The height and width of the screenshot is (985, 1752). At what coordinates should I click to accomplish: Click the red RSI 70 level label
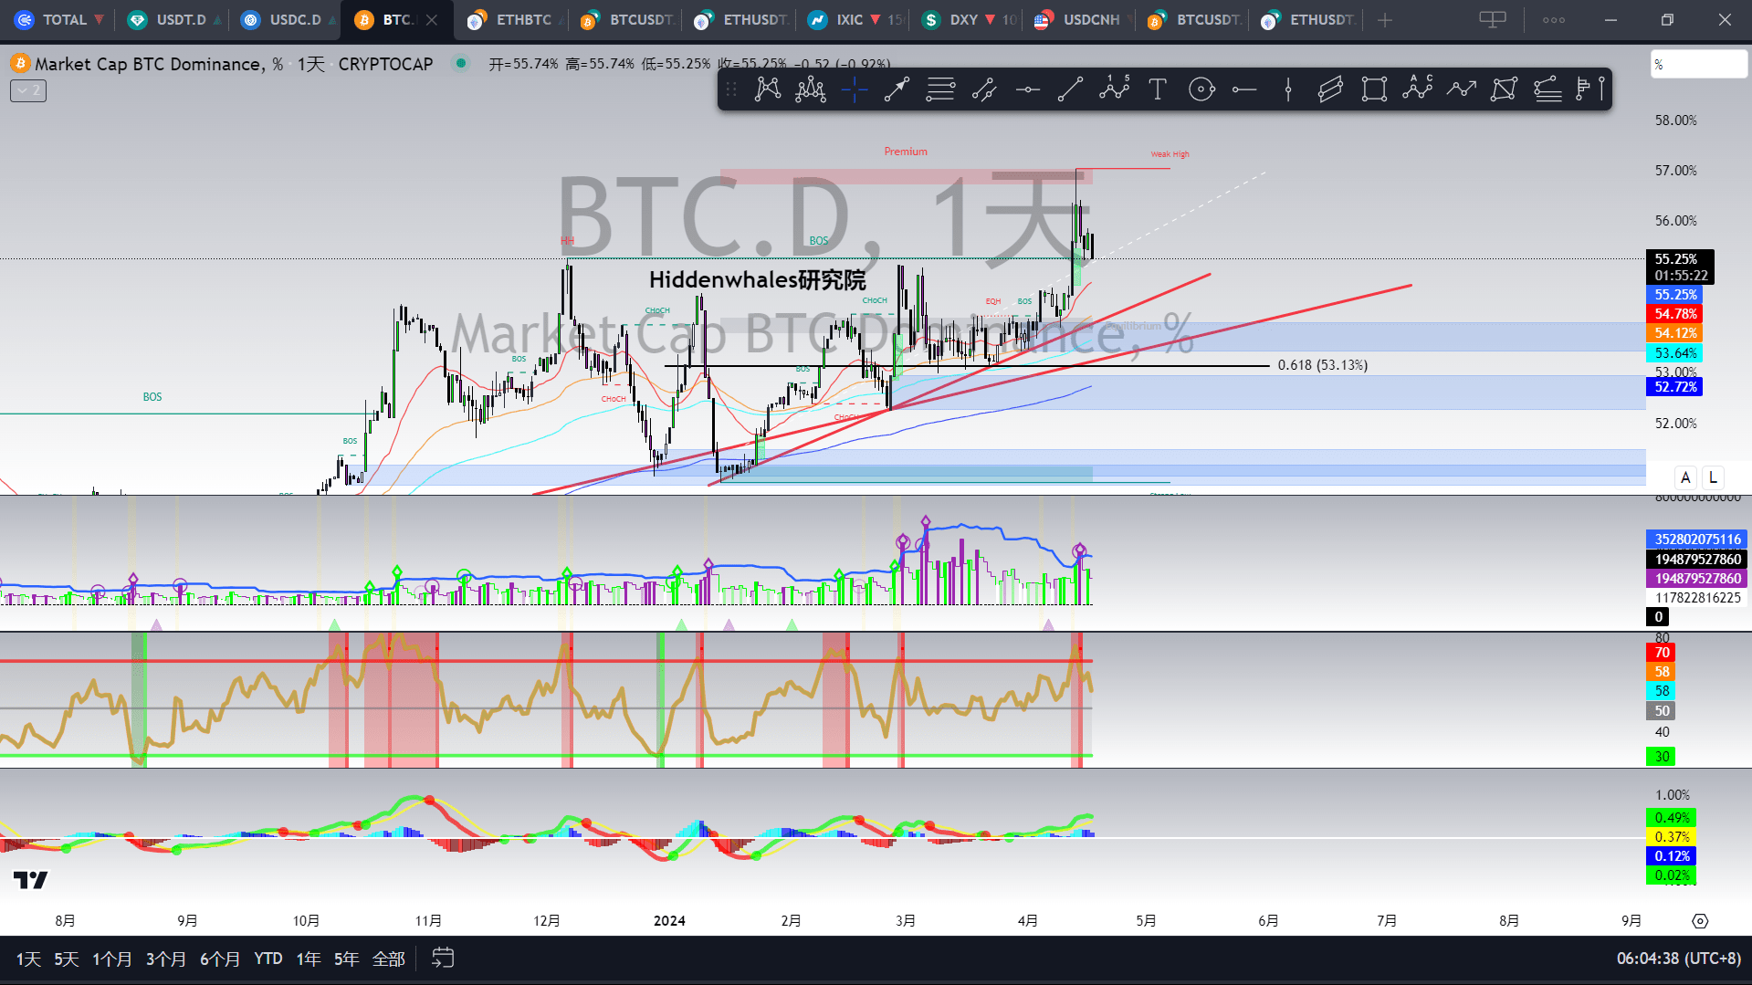coord(1662,653)
